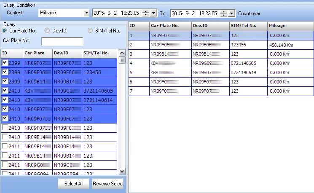Uncheck the first 2399 row checkbox
The height and width of the screenshot is (193, 314).
5,62
